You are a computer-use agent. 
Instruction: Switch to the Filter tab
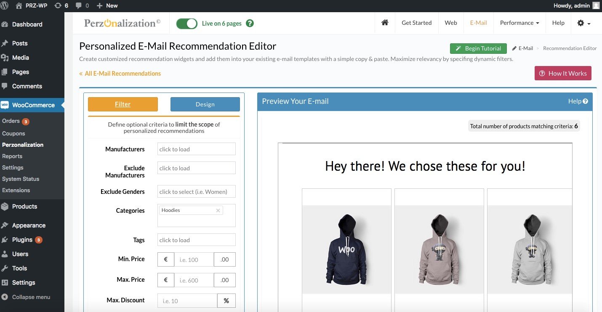[123, 104]
